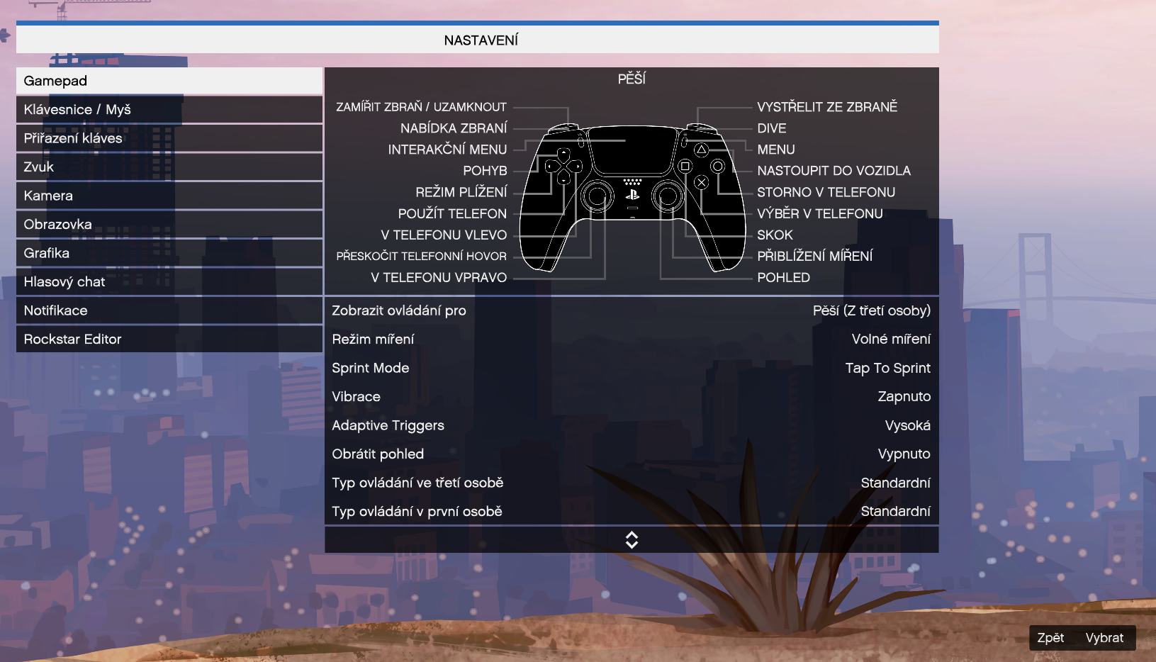Change Typ ovládání v první osobě

click(x=632, y=512)
